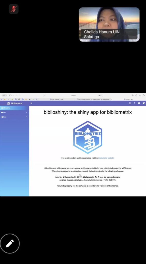Toggle the hamburger sidebar menu
The height and width of the screenshot is (264, 146).
pyautogui.click(x=31, y=103)
